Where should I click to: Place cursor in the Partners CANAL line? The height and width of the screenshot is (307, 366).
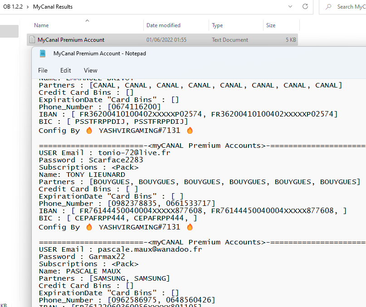(x=190, y=85)
